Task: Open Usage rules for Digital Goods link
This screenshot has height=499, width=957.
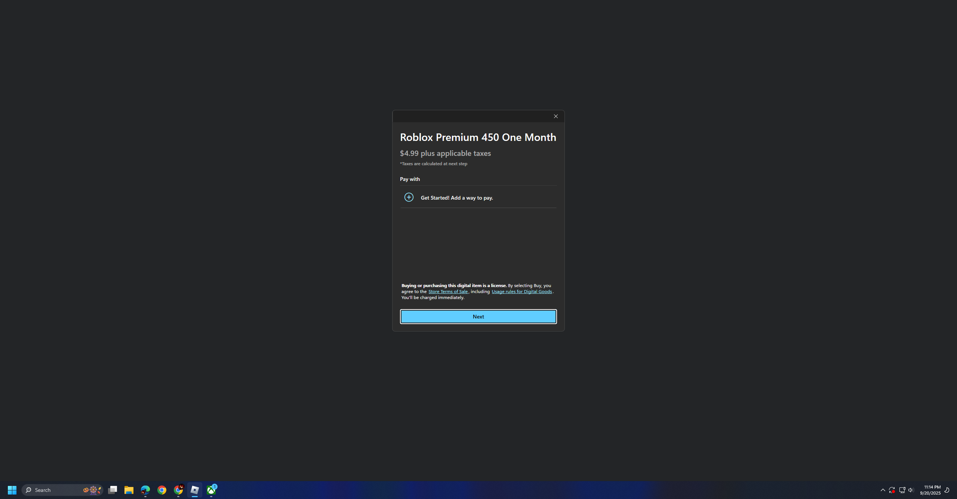Action: pyautogui.click(x=521, y=292)
